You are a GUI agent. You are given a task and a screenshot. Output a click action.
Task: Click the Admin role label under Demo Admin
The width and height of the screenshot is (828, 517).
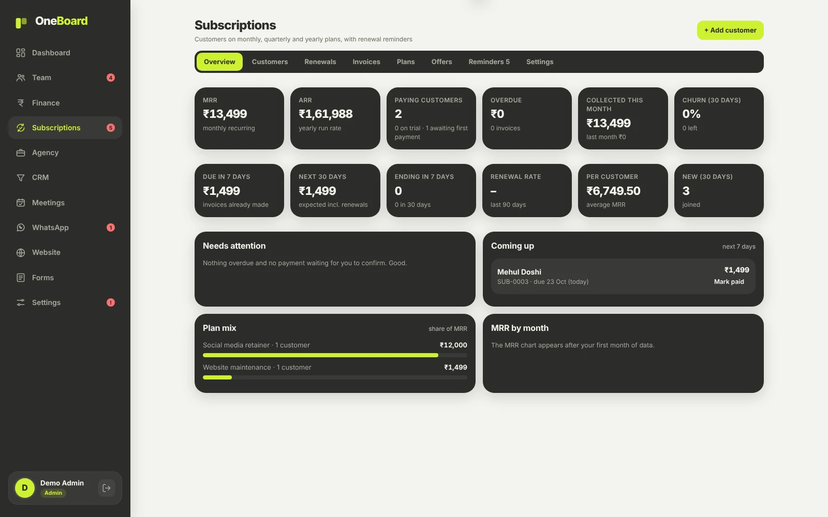(x=53, y=493)
